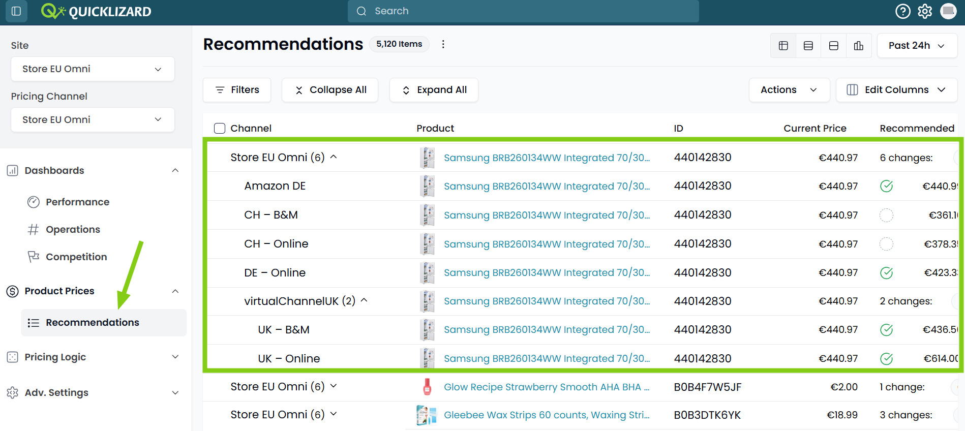
Task: Sort by the Current Price column header
Action: (x=815, y=129)
